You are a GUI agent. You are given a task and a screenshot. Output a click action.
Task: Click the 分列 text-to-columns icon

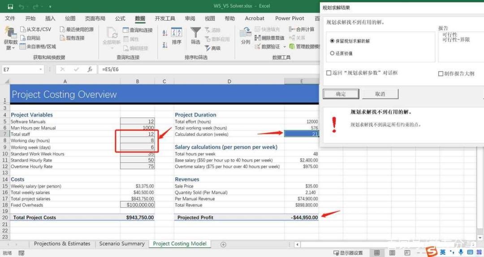click(x=246, y=32)
